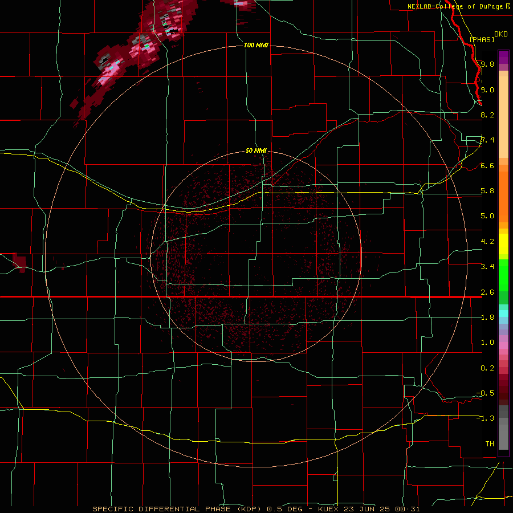Image resolution: width=513 pixels, height=513 pixels.
Task: Select the 5.8 scale value
Action: coord(487,191)
